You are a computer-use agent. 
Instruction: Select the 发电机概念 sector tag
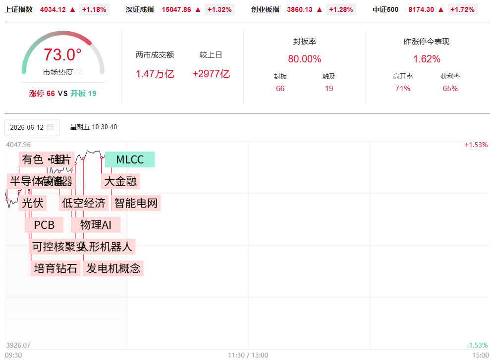pyautogui.click(x=113, y=268)
